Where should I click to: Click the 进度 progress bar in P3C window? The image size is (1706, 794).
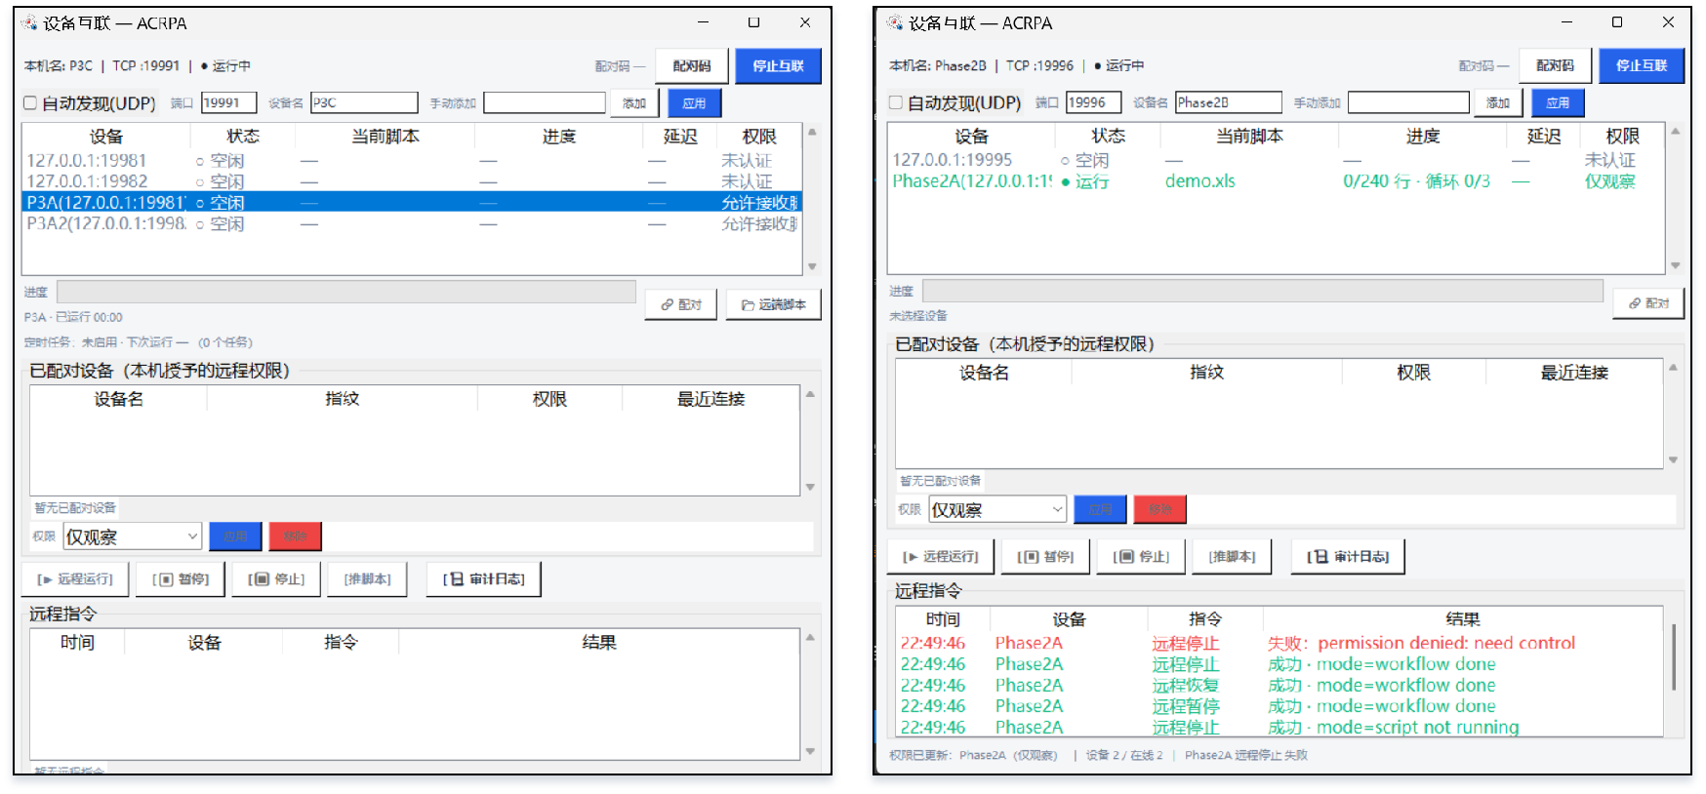point(346,292)
